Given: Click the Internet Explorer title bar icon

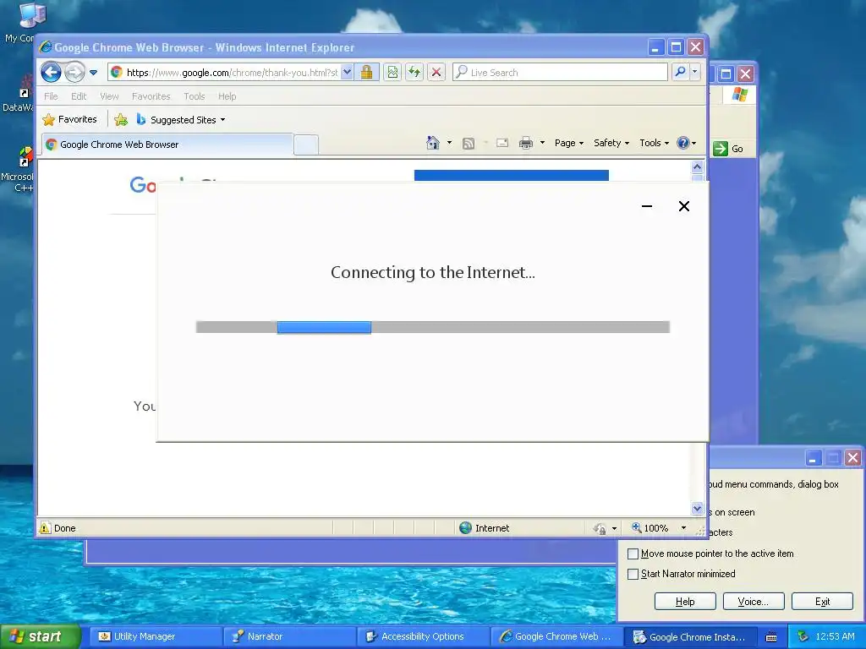Looking at the screenshot, I should 46,47.
